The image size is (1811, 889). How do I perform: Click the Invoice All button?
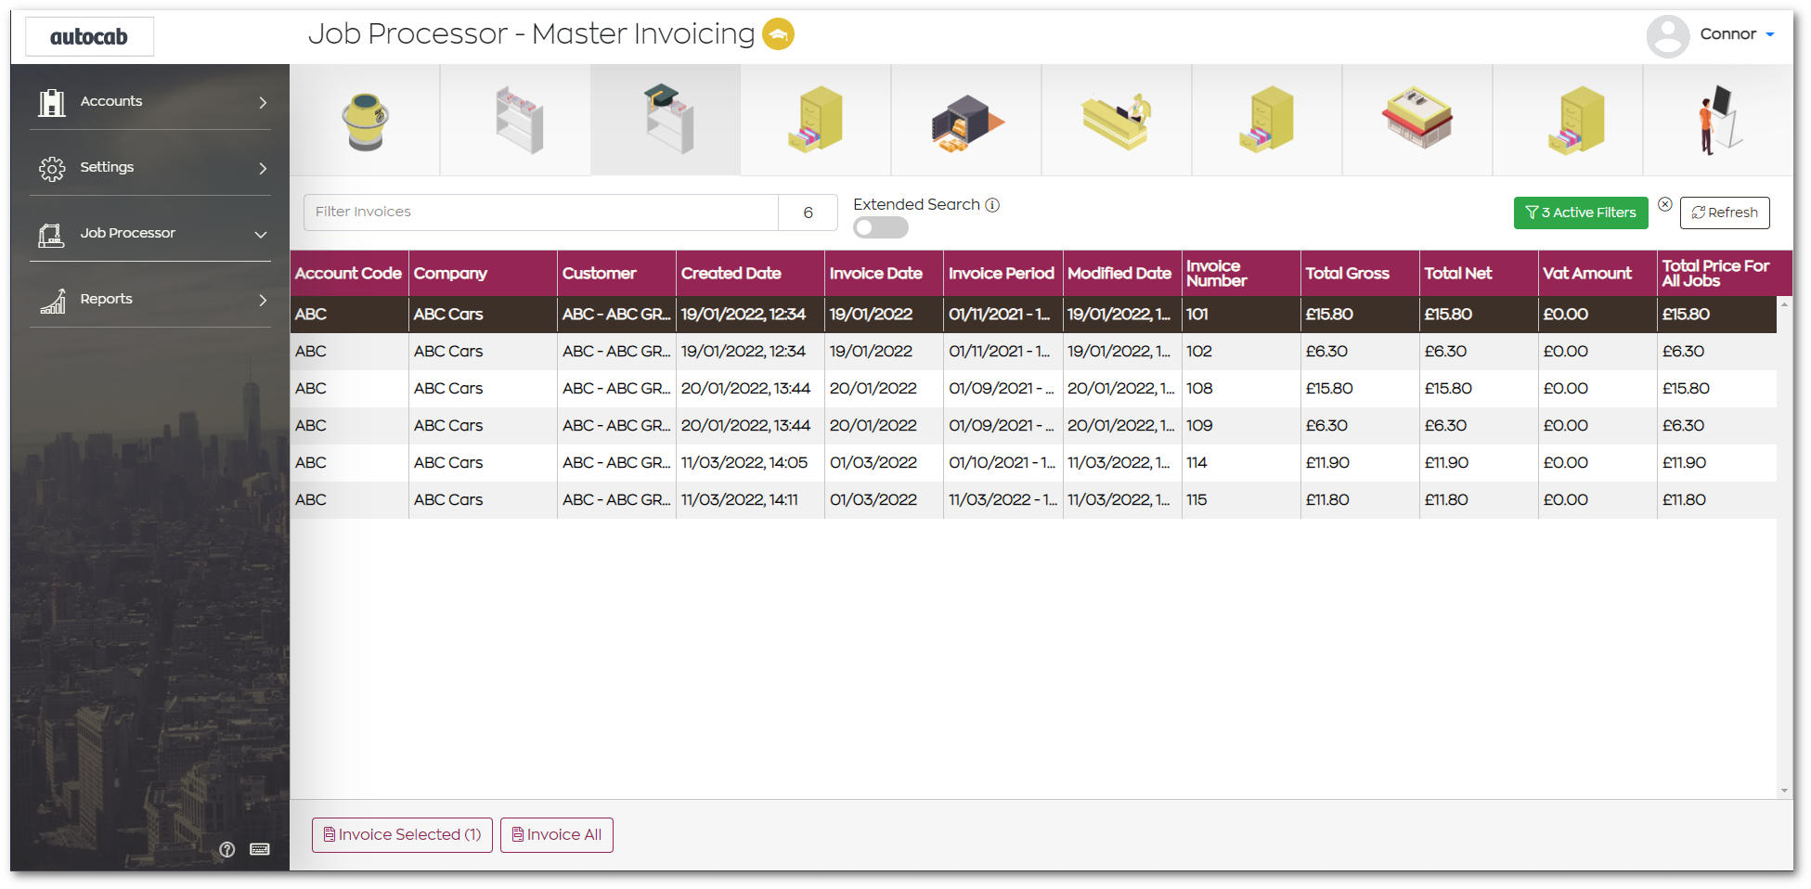click(x=557, y=835)
